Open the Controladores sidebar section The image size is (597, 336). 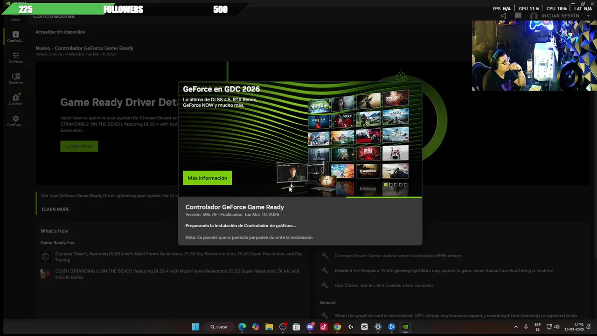pyautogui.click(x=15, y=36)
